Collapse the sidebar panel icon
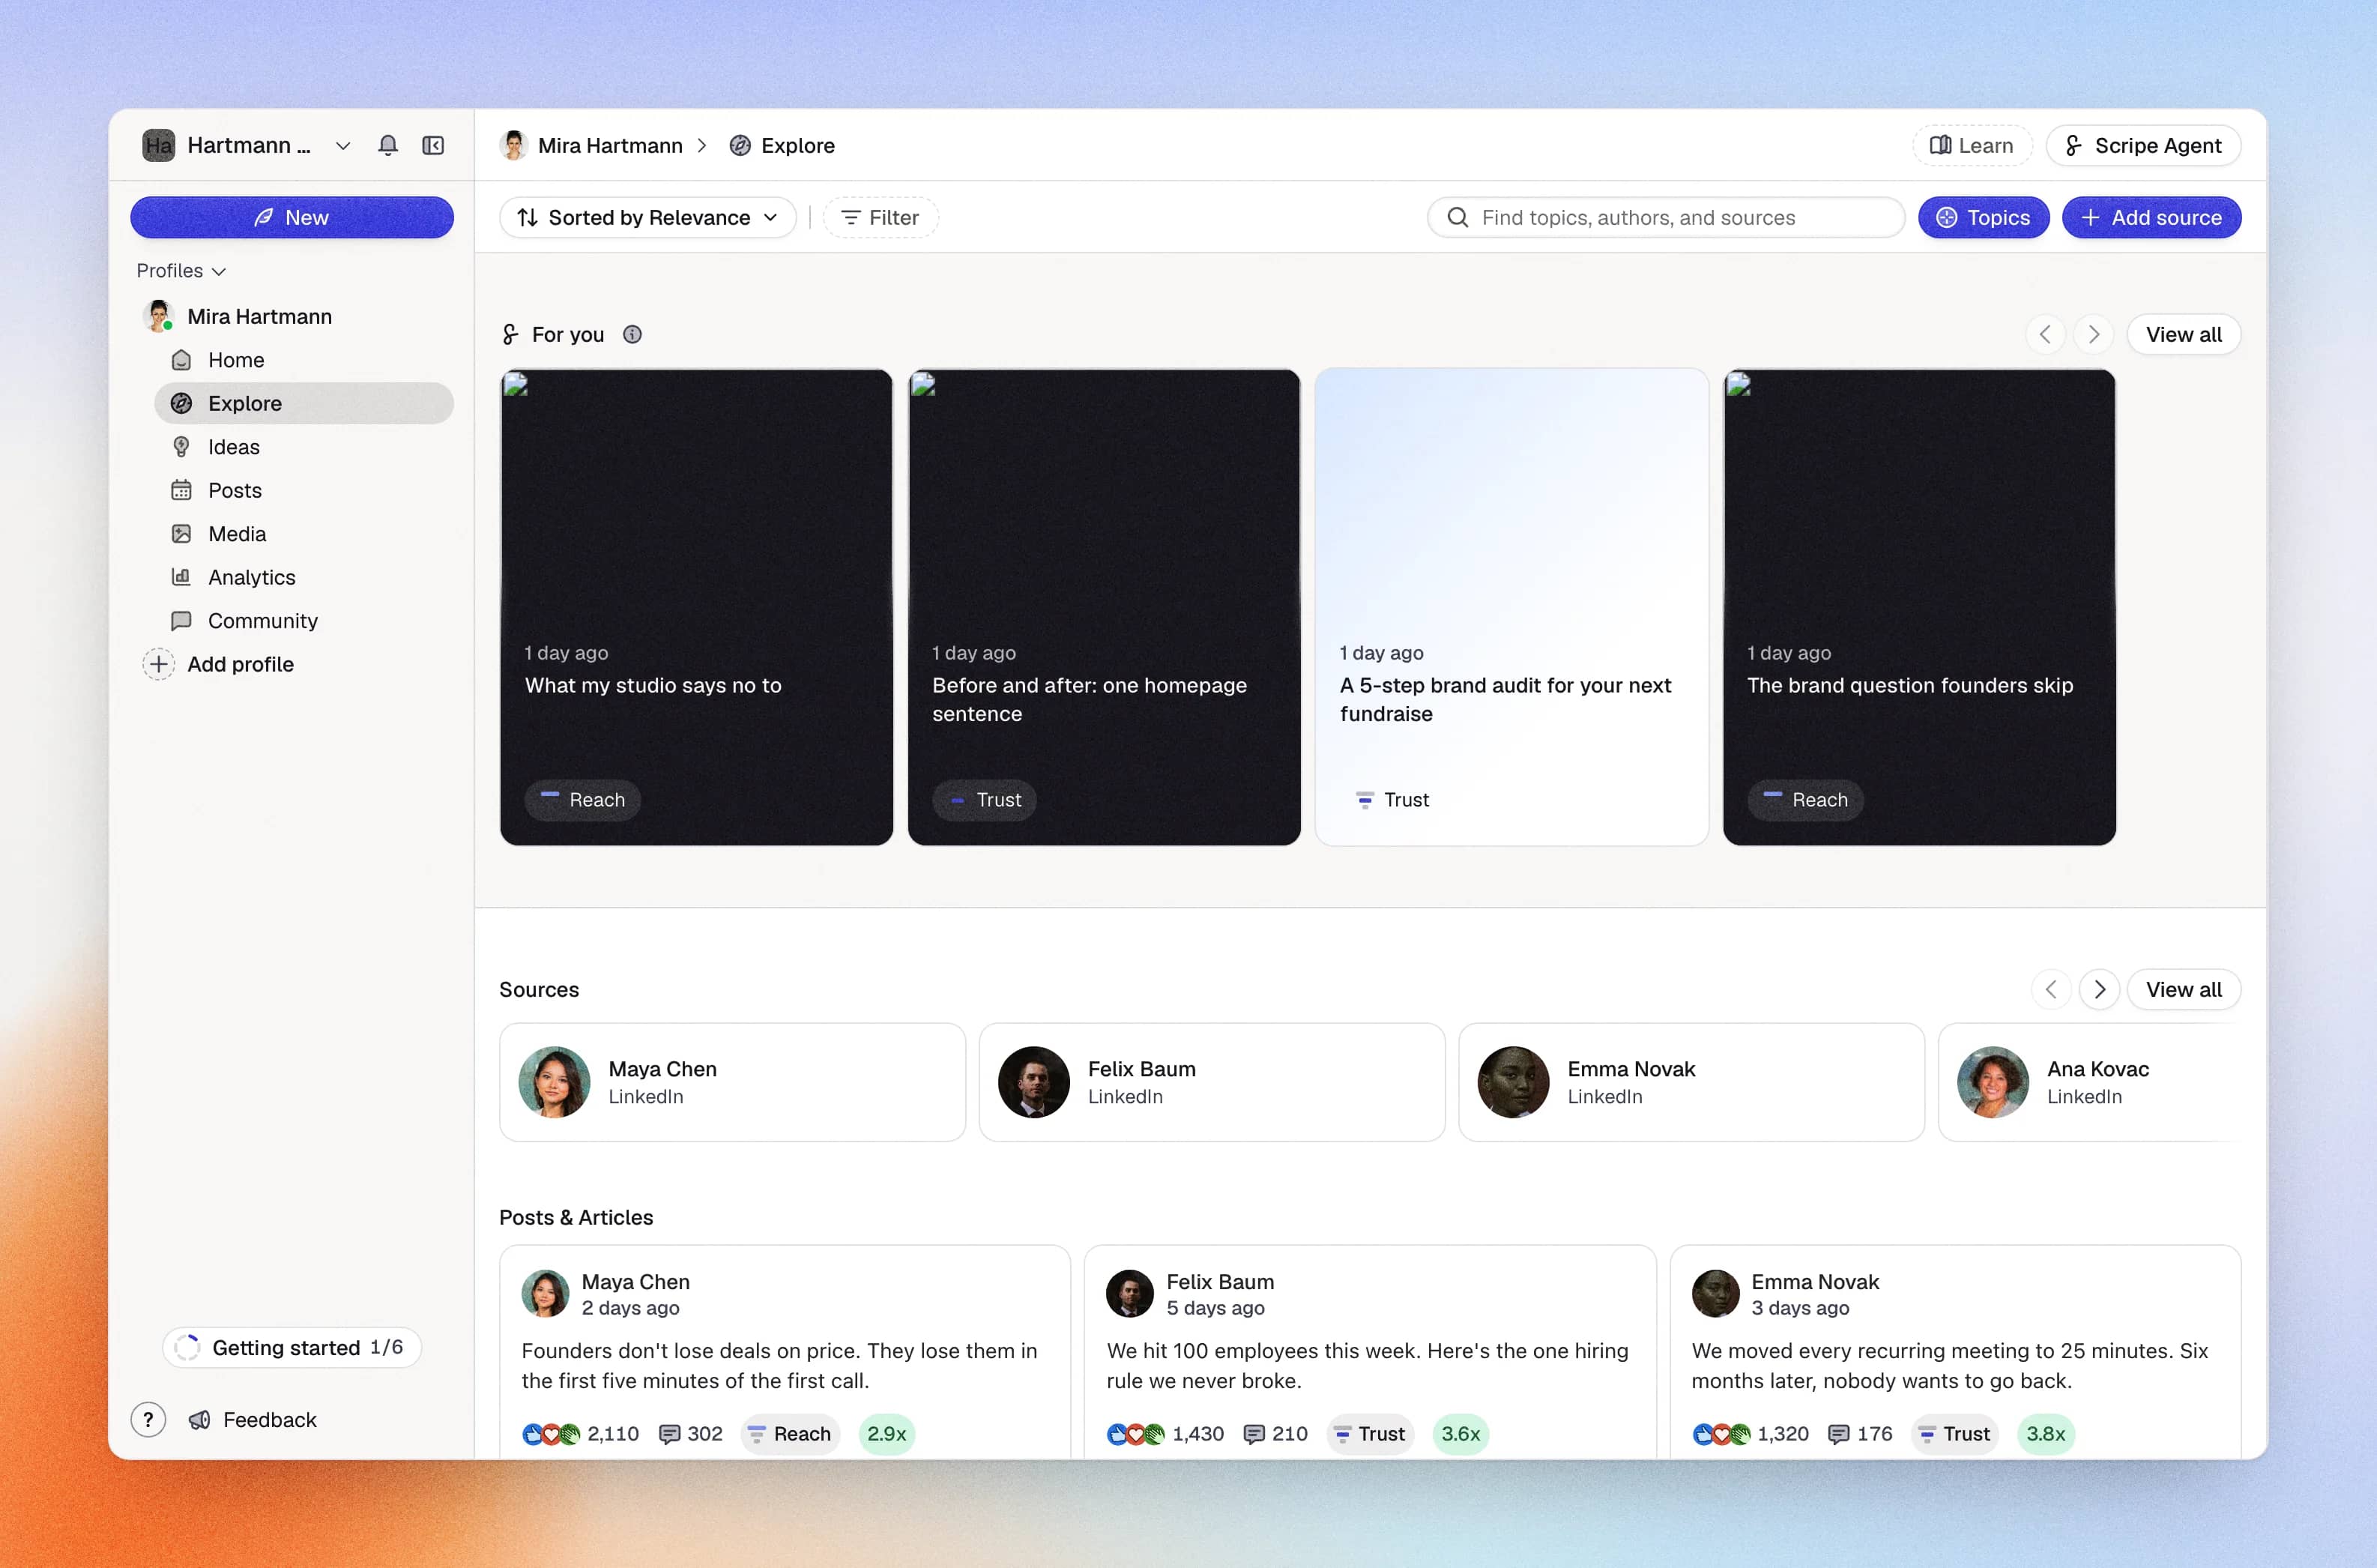 click(433, 146)
